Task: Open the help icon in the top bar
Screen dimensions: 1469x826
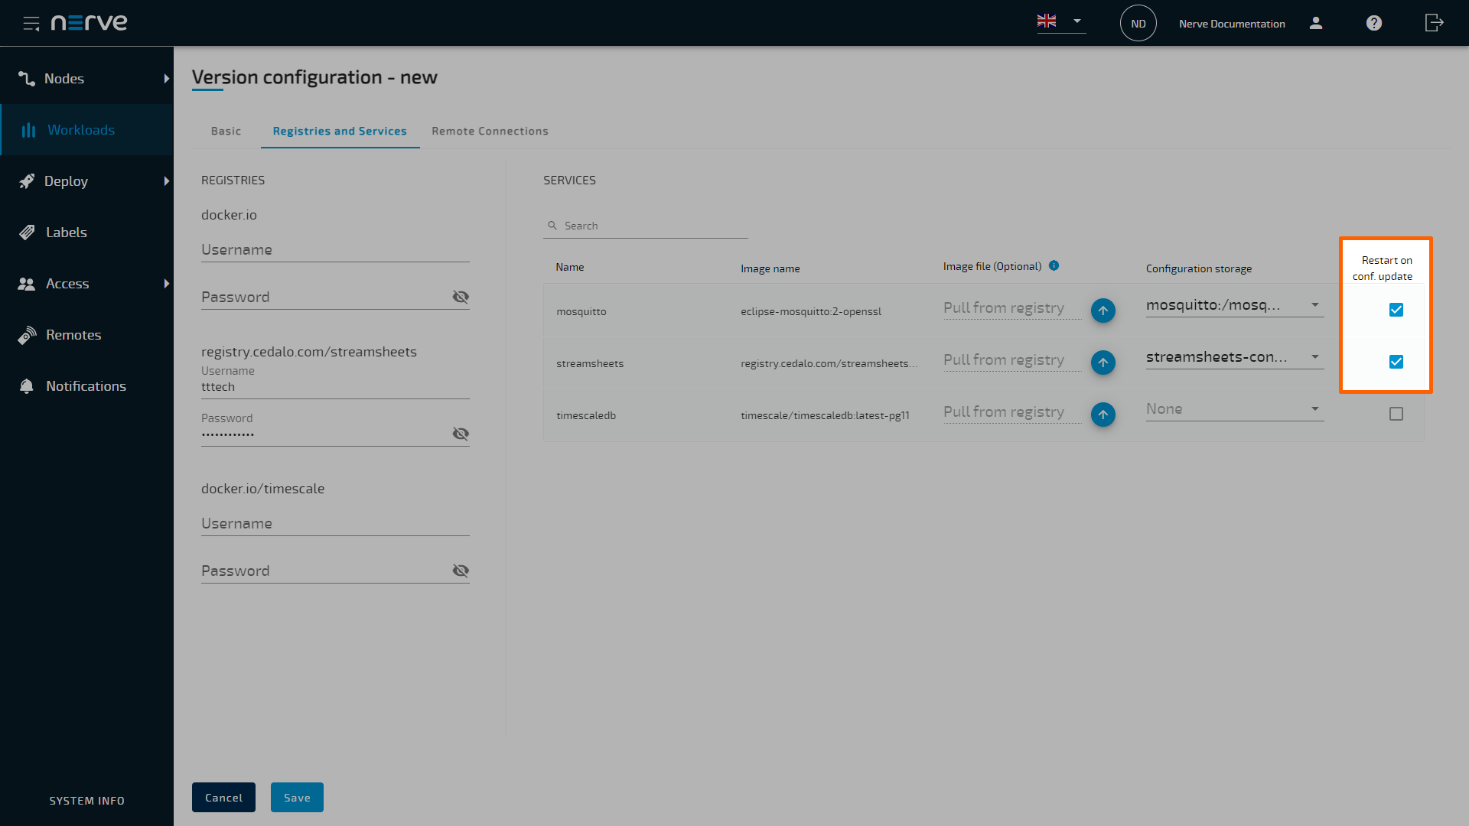Action: (x=1373, y=23)
